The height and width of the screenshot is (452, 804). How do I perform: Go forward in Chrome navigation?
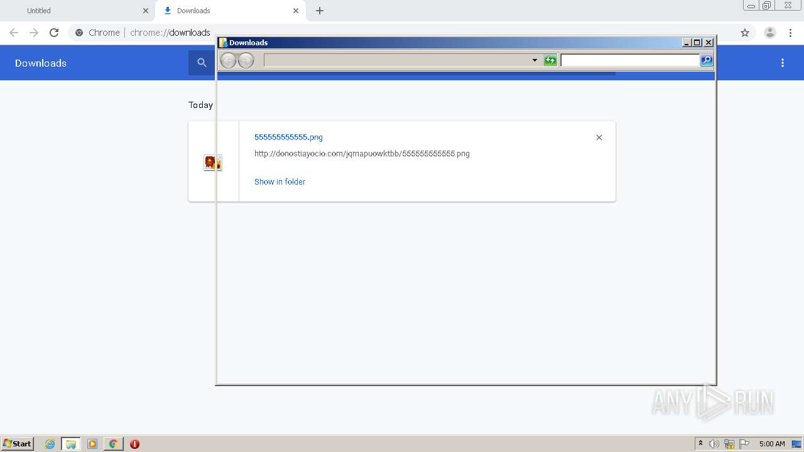34,33
